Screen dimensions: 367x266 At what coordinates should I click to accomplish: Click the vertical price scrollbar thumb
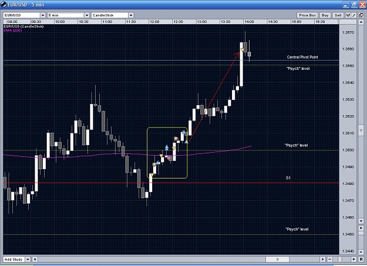361,130
